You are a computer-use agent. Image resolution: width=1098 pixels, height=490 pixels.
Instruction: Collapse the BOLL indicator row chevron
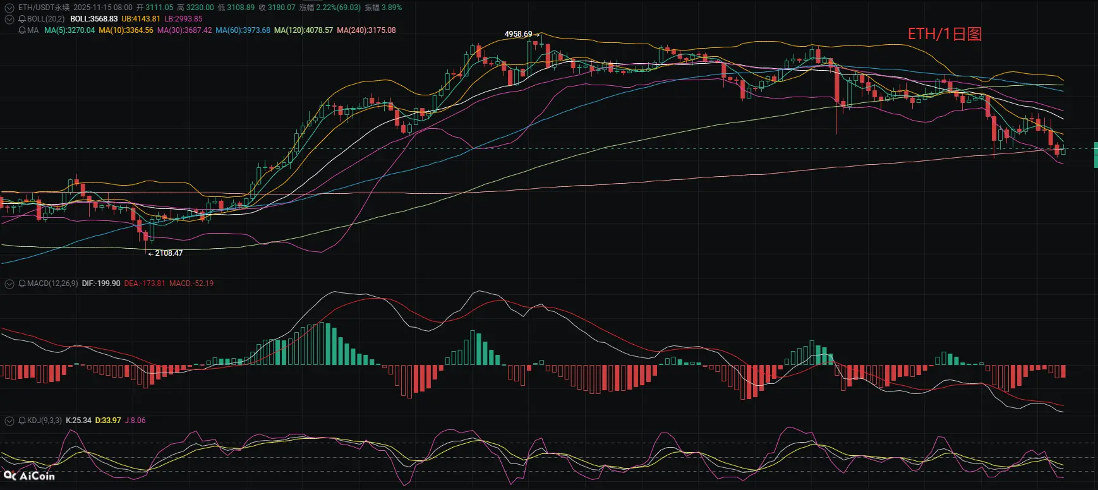(9, 19)
